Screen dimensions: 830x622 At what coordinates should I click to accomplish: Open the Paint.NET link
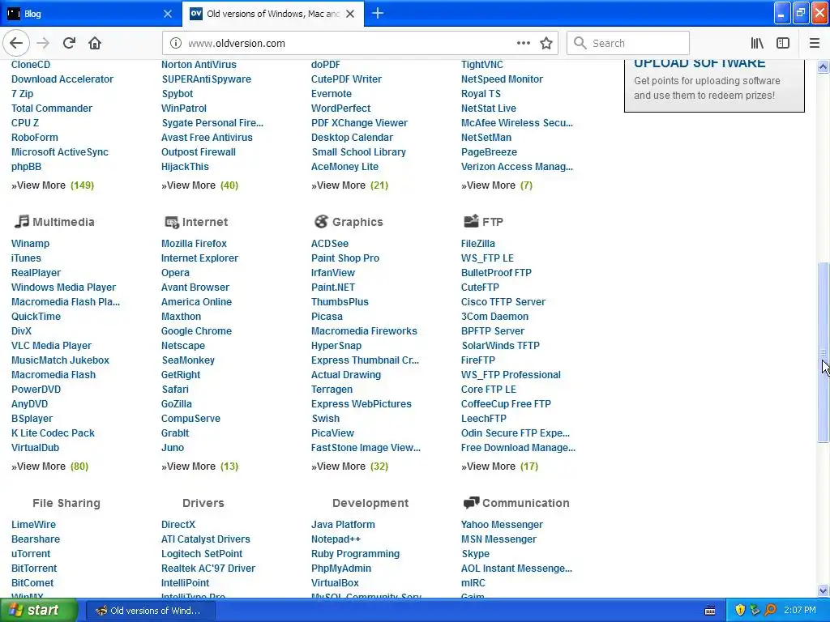(x=333, y=288)
